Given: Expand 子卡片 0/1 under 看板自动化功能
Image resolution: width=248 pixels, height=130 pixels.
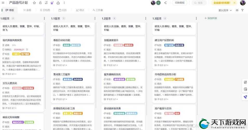Looking at the screenshot, I should pyautogui.click(x=60, y=65).
